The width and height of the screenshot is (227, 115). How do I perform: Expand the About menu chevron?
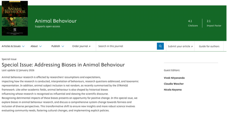[40, 46]
